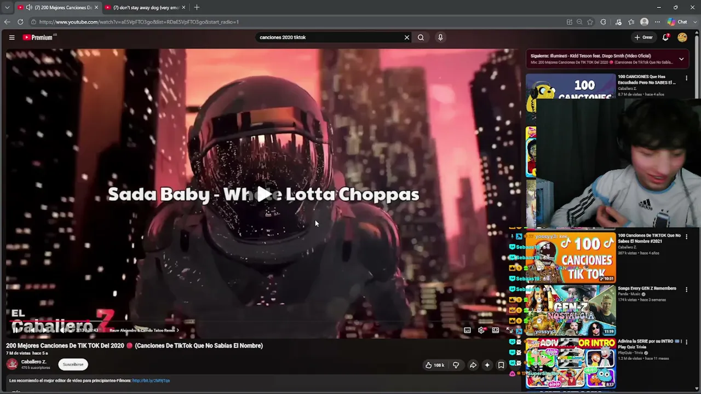Enter fullscreen in the video player

(509, 331)
